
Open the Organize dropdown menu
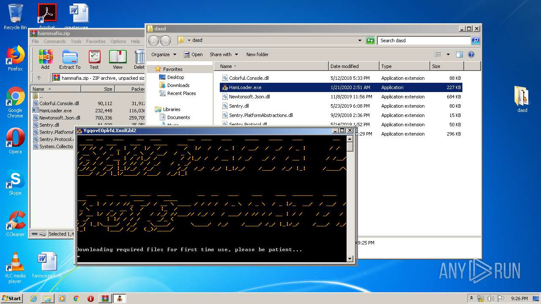(x=164, y=54)
